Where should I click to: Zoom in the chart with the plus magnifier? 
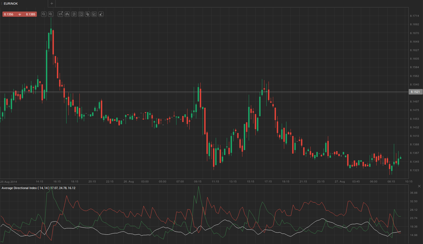(51, 14)
